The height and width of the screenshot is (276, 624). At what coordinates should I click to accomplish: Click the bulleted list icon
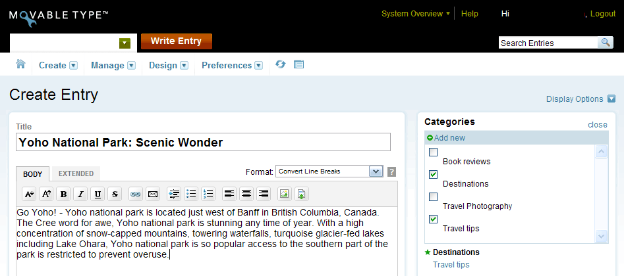(x=191, y=194)
